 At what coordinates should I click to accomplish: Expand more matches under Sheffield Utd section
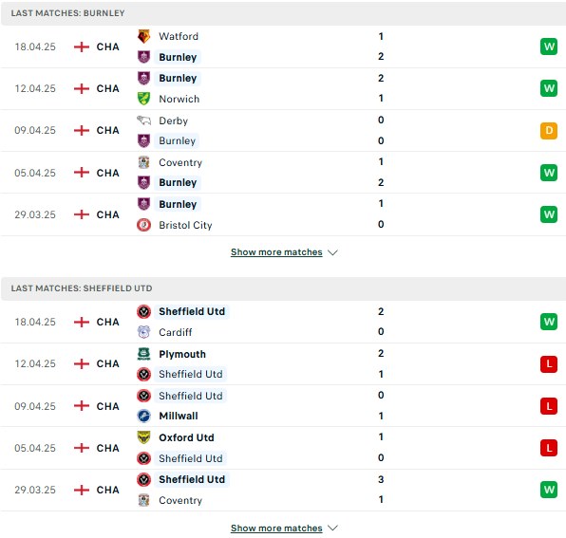point(276,528)
